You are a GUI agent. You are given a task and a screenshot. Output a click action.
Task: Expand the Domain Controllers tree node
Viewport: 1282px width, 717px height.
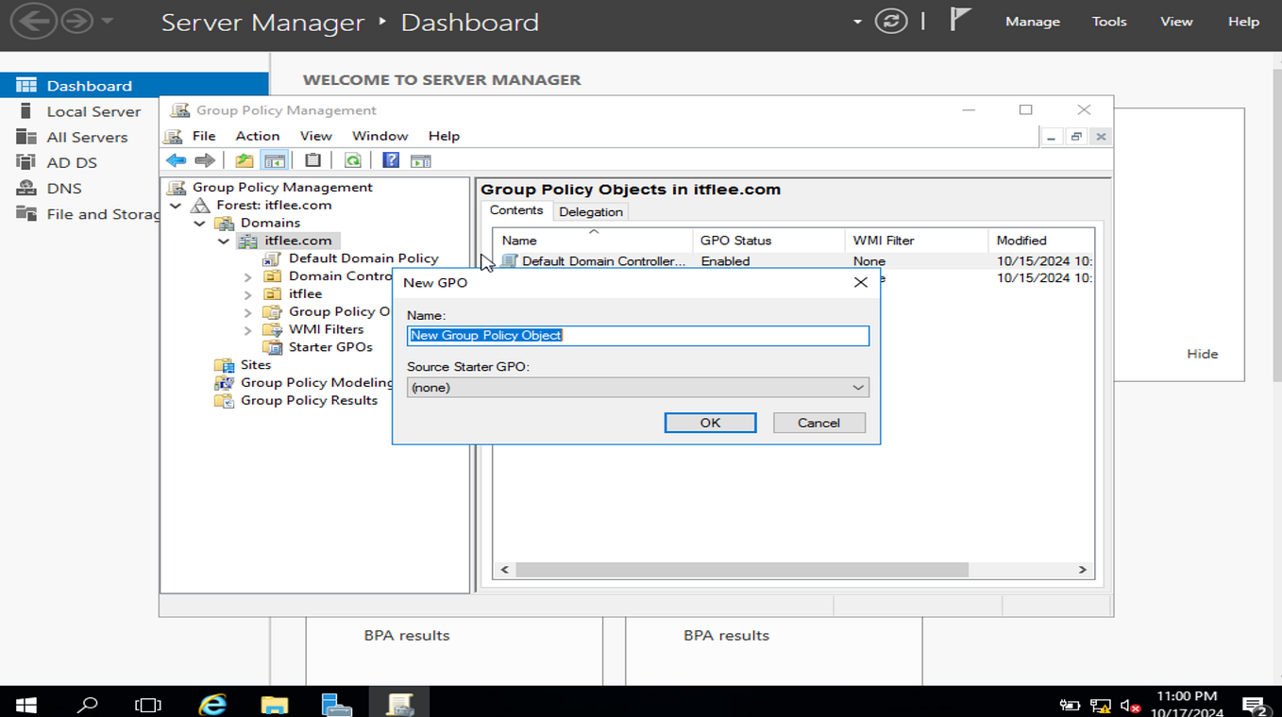pyautogui.click(x=248, y=276)
